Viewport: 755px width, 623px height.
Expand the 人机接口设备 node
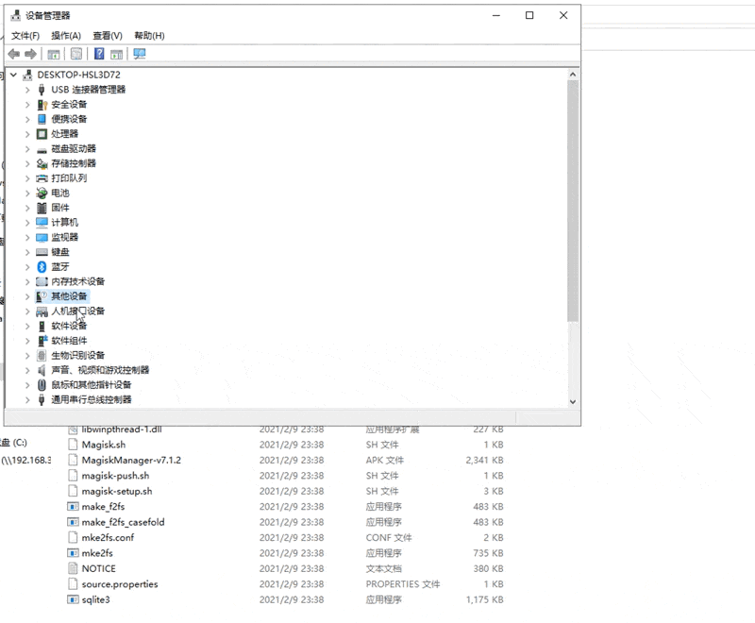[x=27, y=311]
